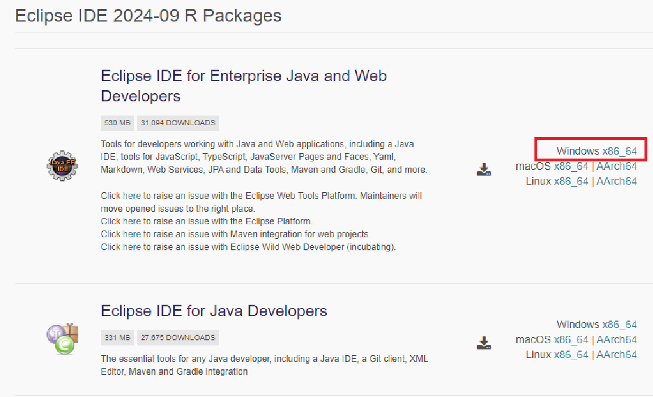Download Windows x86_64 for the Java Developers package

click(x=620, y=325)
